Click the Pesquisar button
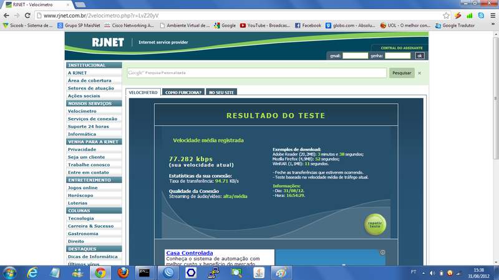Image resolution: width=499 pixels, height=280 pixels. (x=402, y=73)
